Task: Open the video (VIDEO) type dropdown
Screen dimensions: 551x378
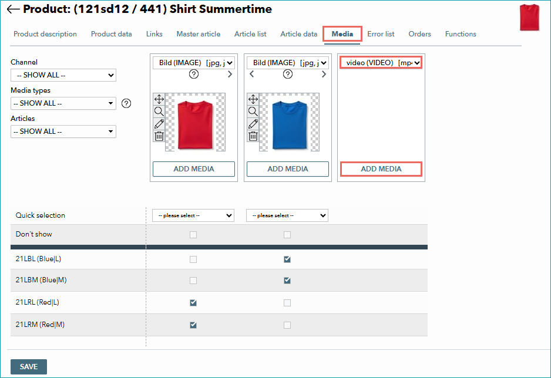Action: [381, 63]
